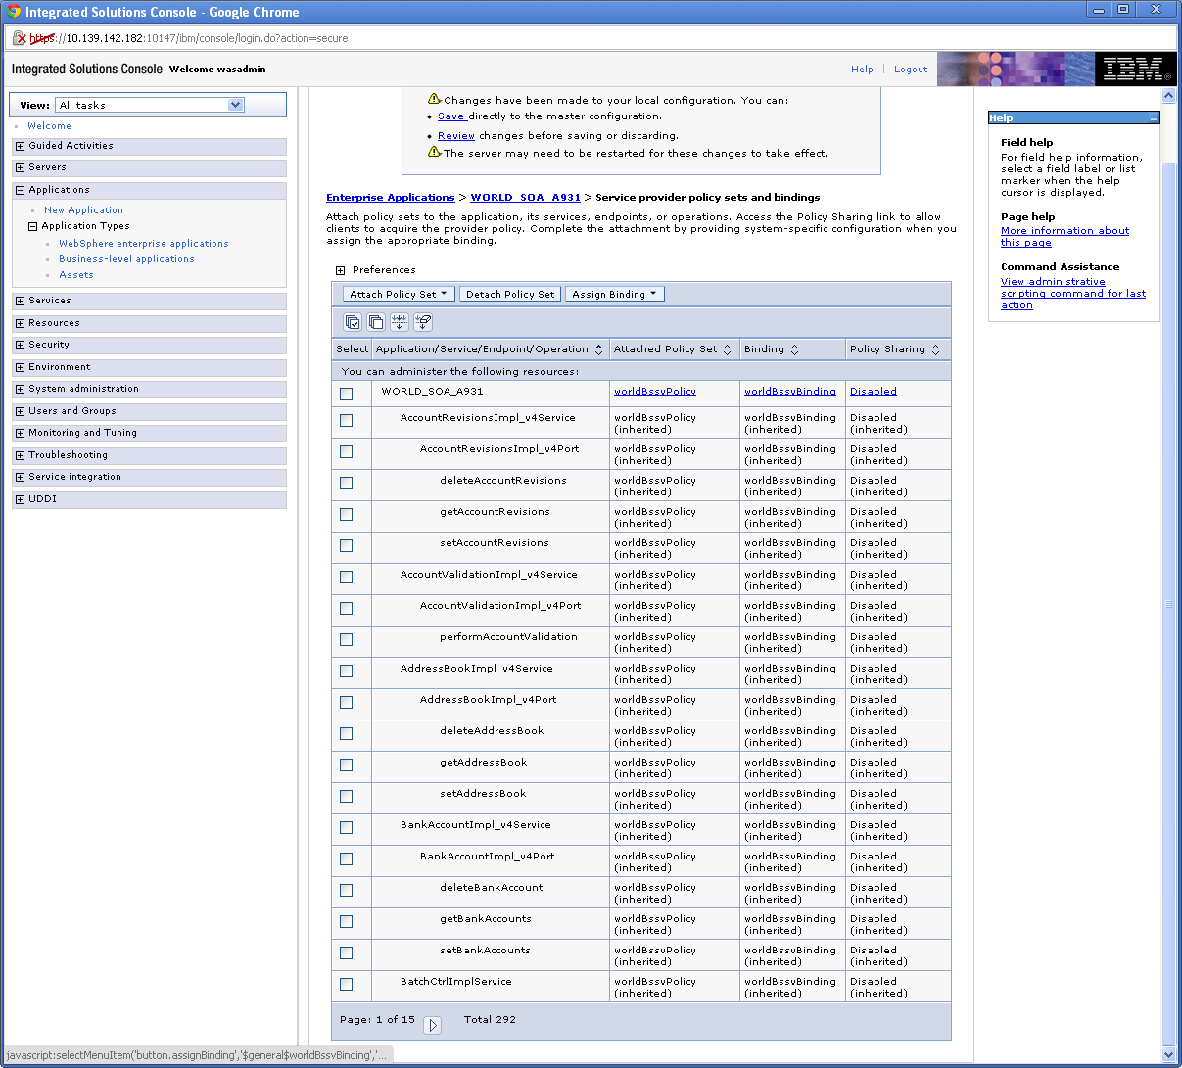This screenshot has width=1182, height=1068.
Task: Open Attach Policy Set menu
Action: [399, 294]
